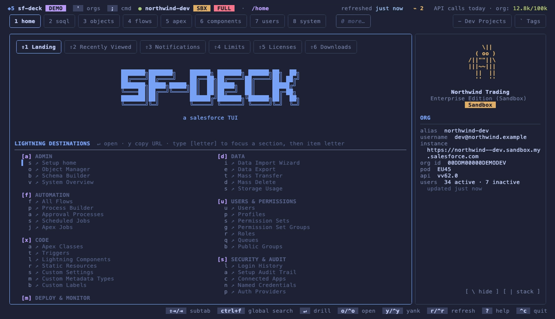
Task: Open Triggers destination
Action: (x=49, y=253)
